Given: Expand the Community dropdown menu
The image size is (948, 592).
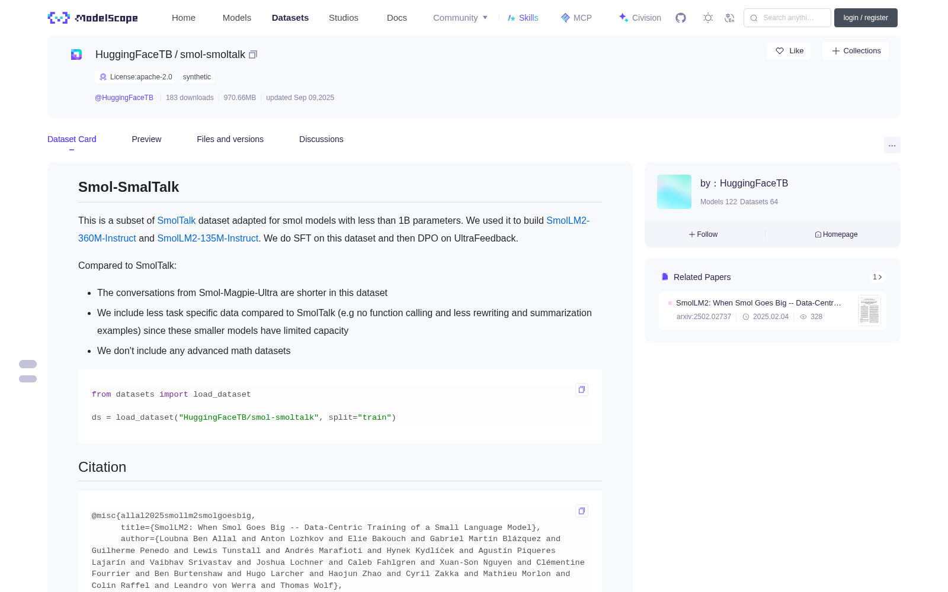Looking at the screenshot, I should tap(460, 18).
